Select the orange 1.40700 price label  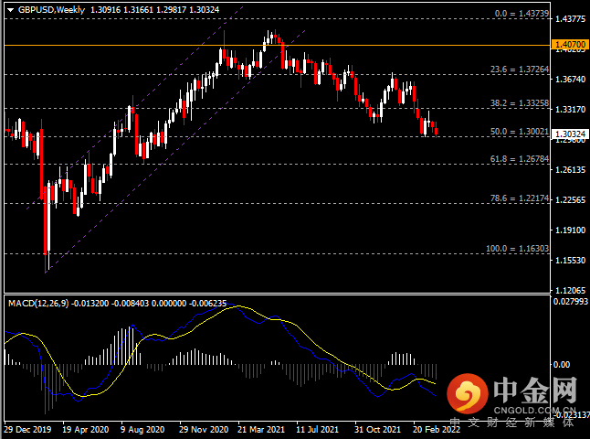[x=570, y=44]
